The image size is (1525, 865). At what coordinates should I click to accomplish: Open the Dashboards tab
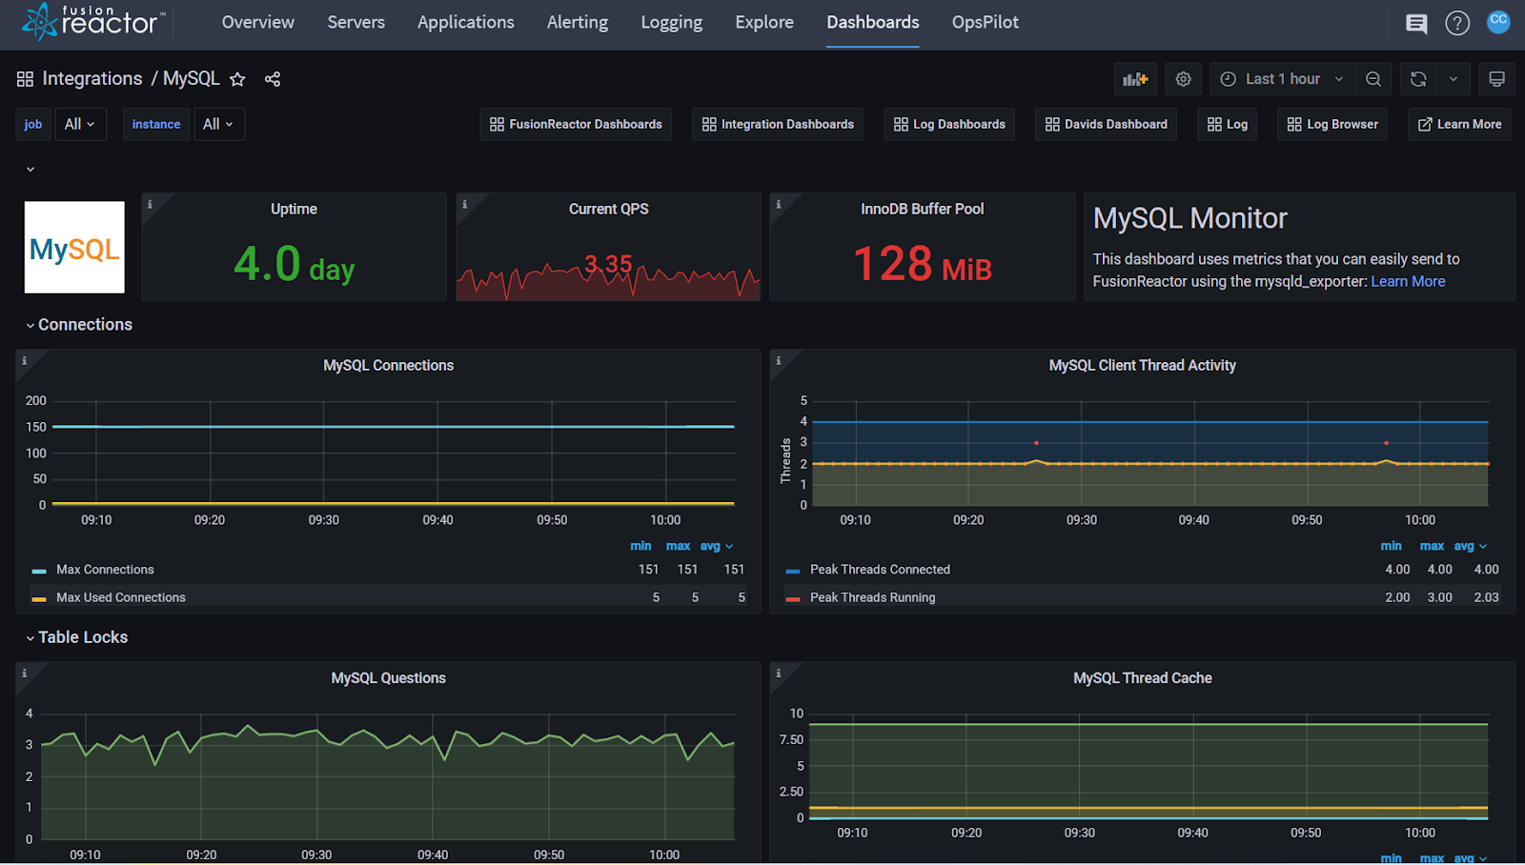click(x=873, y=23)
